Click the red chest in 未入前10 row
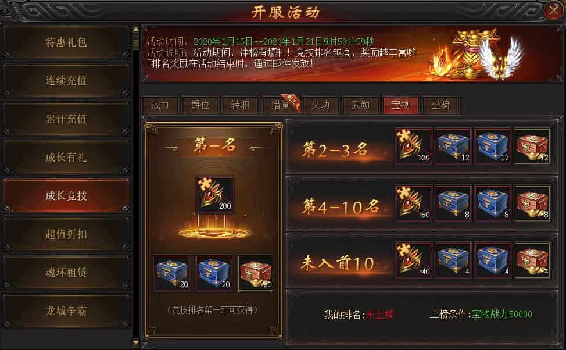Image resolution: width=566 pixels, height=350 pixels. coord(532,260)
